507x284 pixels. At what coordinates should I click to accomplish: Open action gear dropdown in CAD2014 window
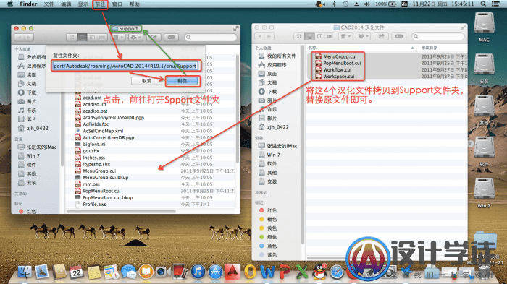(363, 36)
